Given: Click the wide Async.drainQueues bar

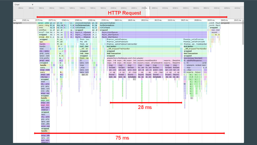Looking at the screenshot, I should 153,32.
